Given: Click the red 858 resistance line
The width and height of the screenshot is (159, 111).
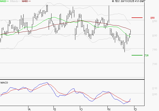Looking at the screenshot, I should (137, 18).
